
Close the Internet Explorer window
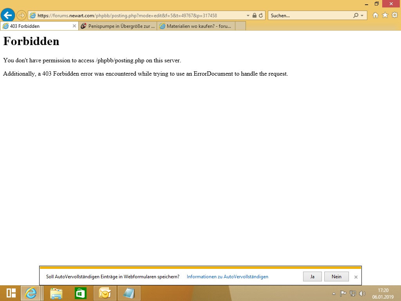tap(391, 4)
